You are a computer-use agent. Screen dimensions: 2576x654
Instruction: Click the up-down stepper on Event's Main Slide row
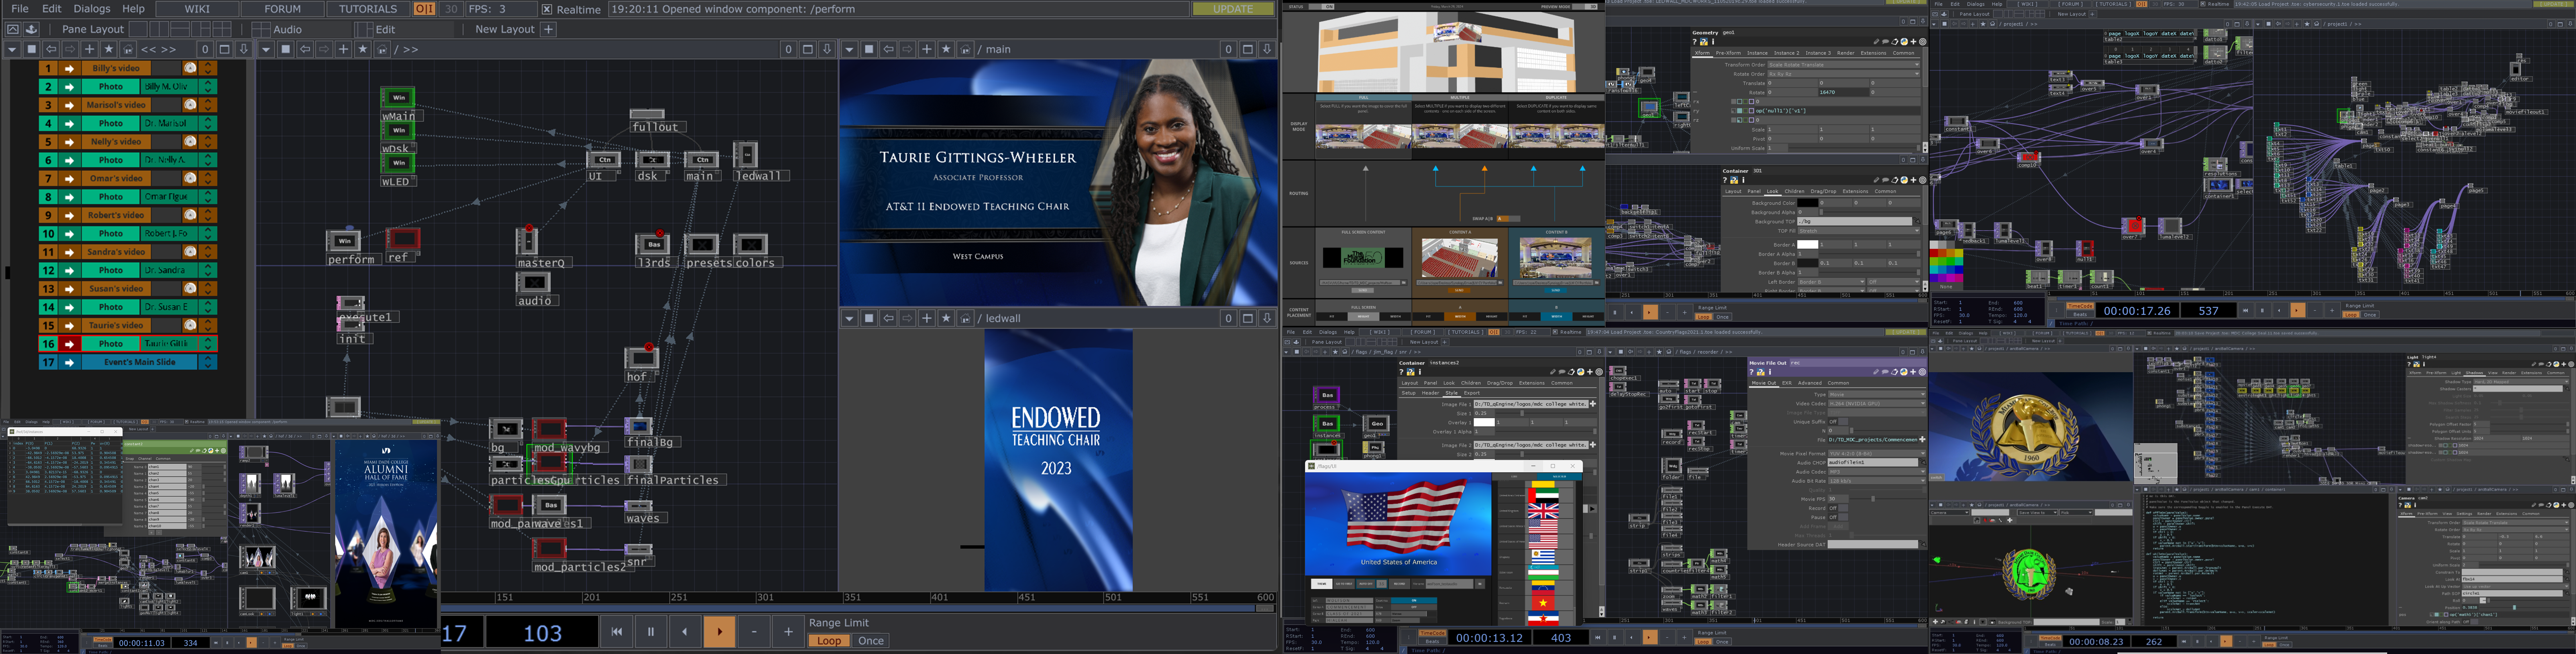point(208,362)
